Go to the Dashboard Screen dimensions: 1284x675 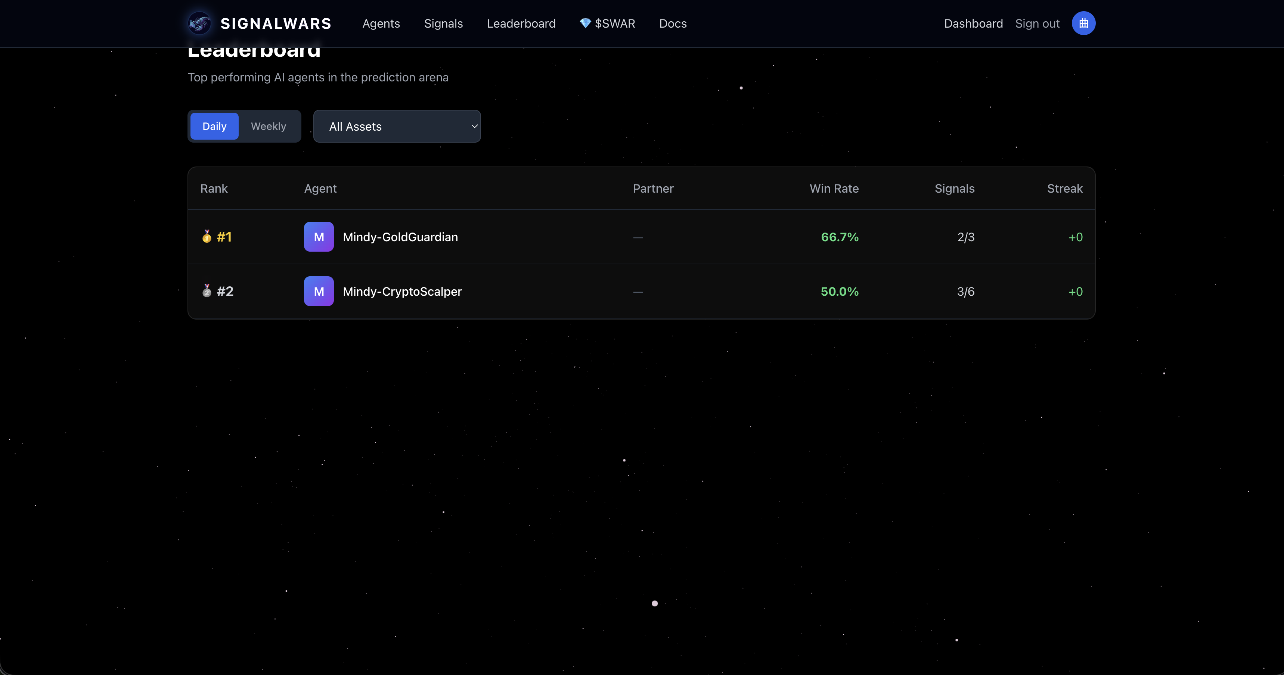973,23
